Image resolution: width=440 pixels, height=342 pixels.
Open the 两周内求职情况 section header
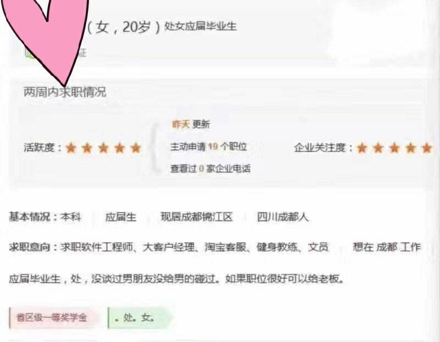[65, 92]
